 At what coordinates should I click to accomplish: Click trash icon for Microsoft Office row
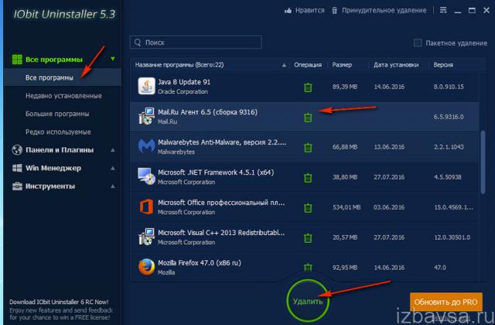pos(308,207)
